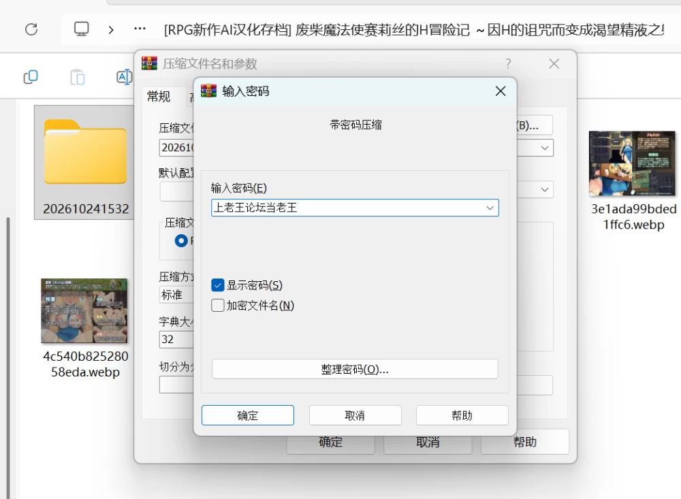Open the address bar ellipsis menu
681x499 pixels.
pos(140,29)
